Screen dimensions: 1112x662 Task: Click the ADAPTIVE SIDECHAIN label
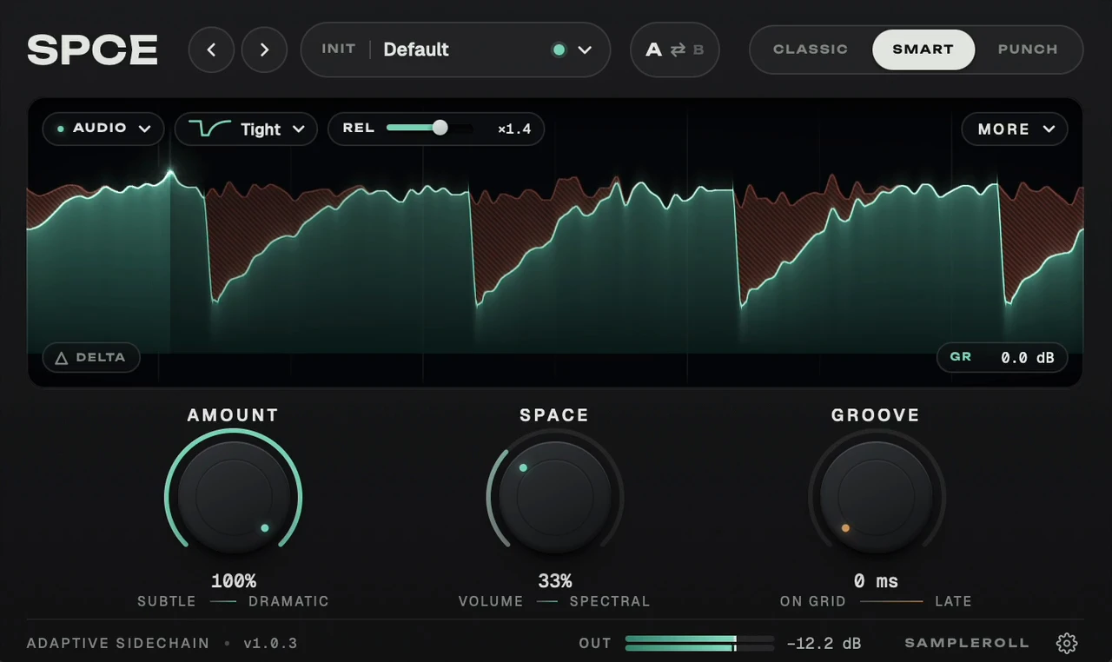point(118,643)
